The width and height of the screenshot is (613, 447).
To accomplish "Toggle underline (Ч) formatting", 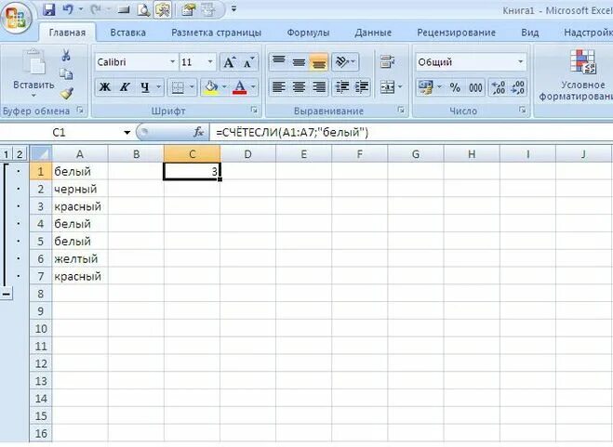I will (x=145, y=86).
